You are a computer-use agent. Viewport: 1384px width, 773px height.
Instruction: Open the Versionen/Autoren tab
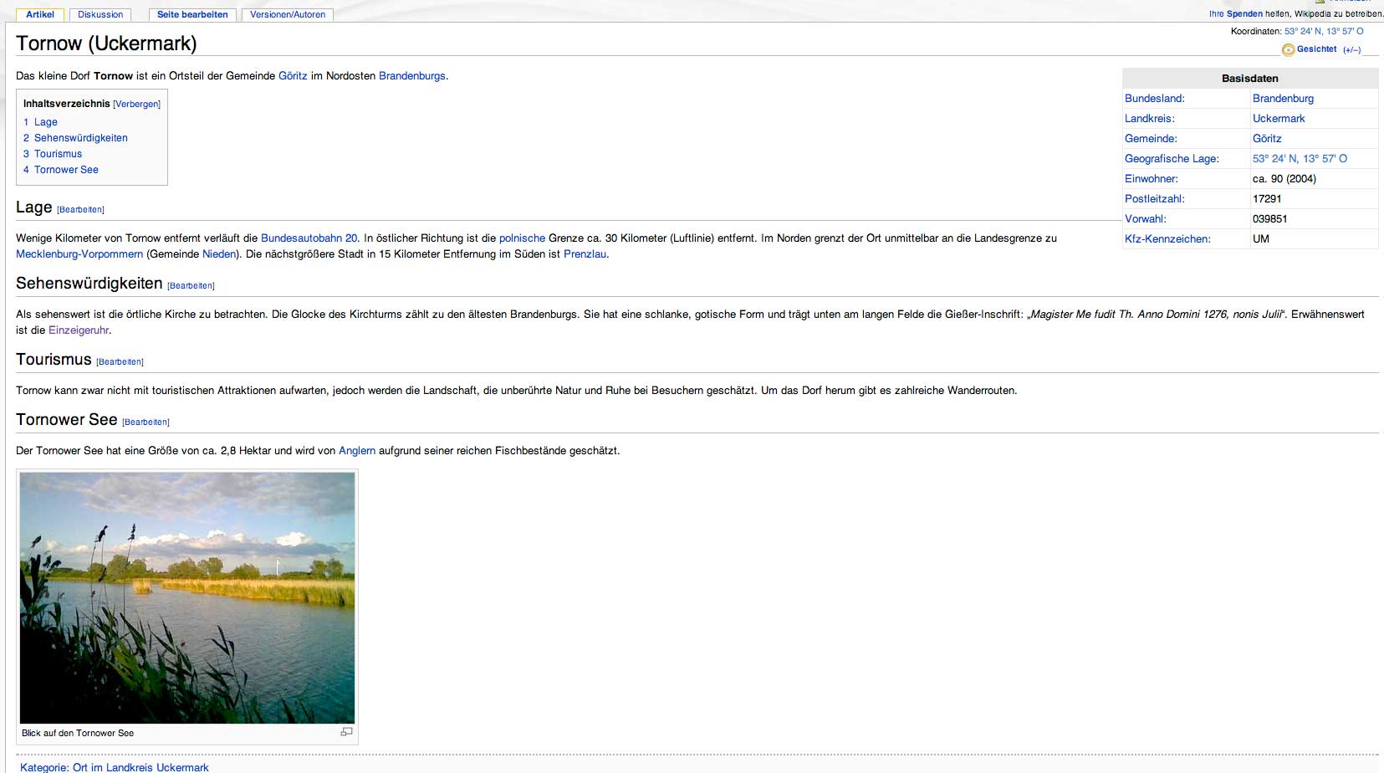[288, 14]
